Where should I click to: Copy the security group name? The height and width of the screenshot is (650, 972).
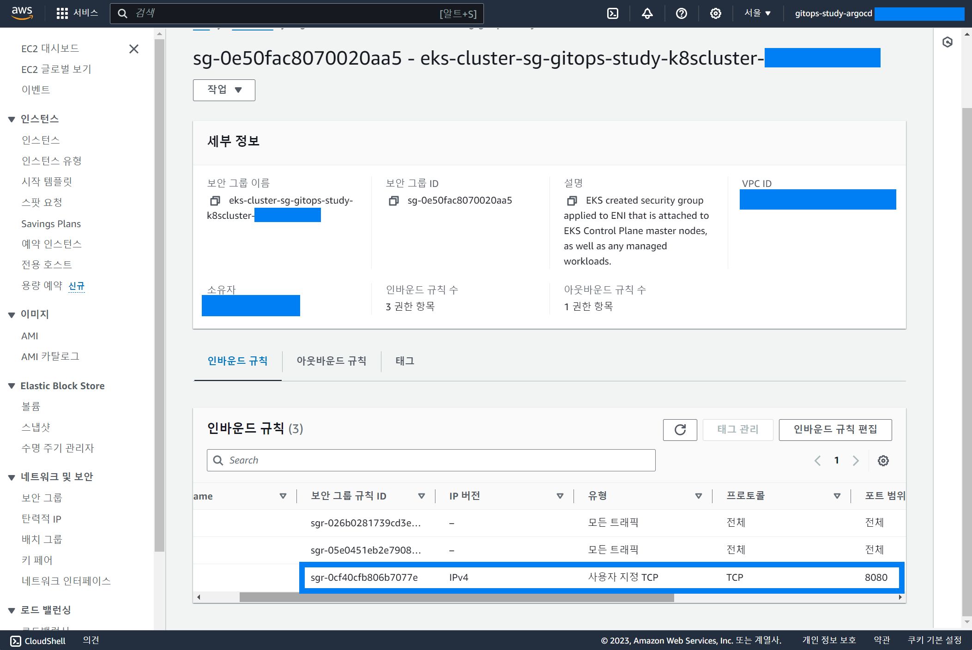pos(215,201)
